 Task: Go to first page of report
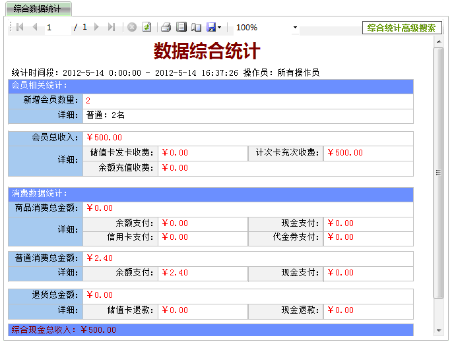pos(20,28)
